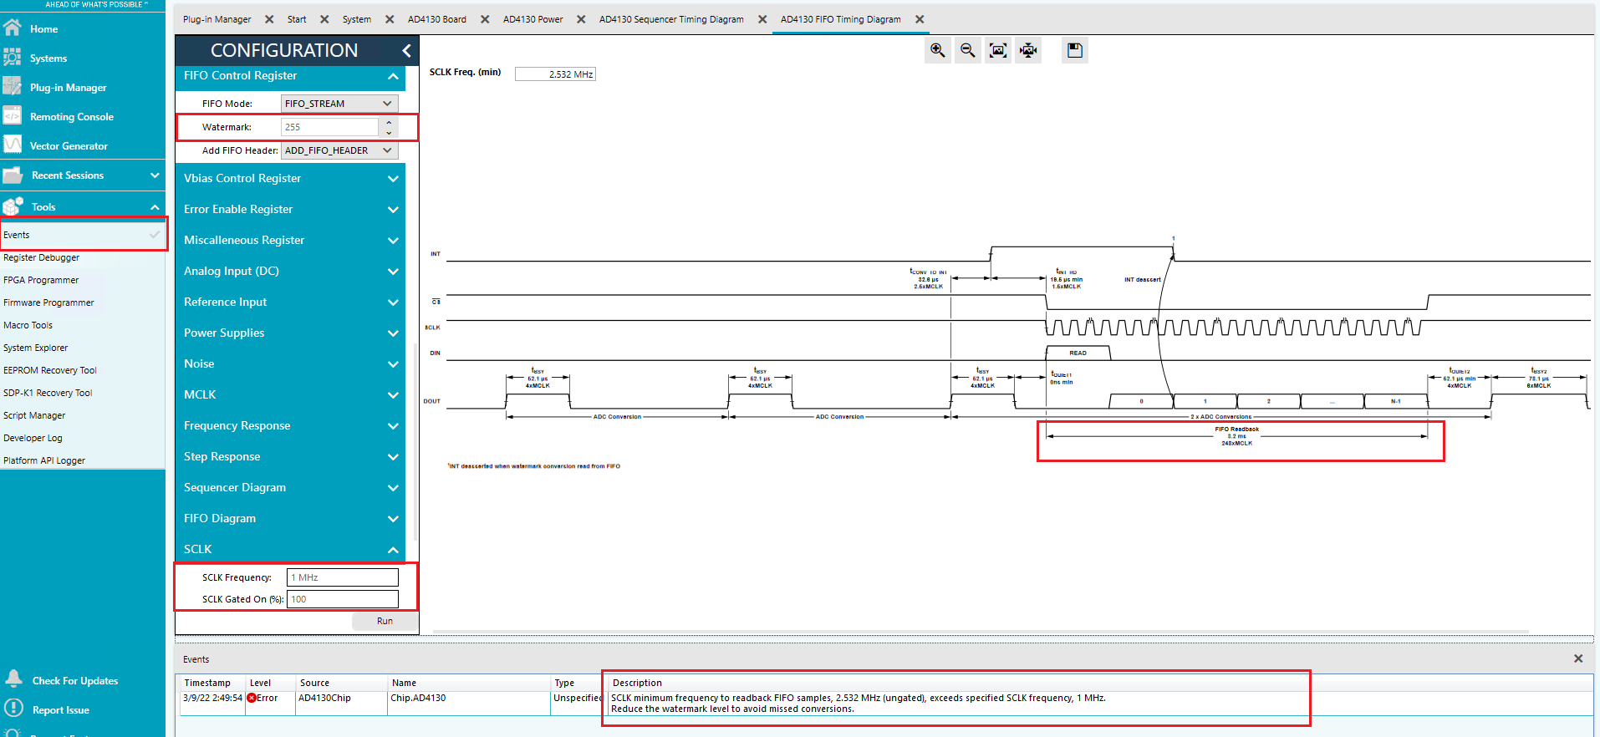
Task: Open the Add FIFO Header dropdown
Action: 339,150
